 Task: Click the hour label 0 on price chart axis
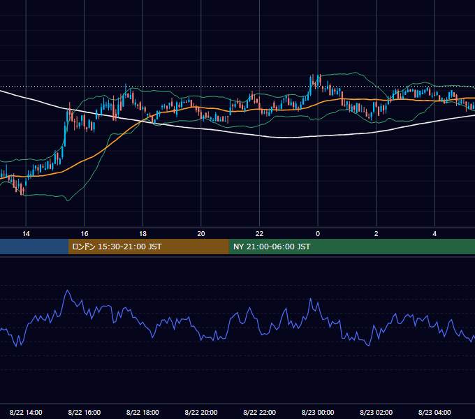[318, 234]
